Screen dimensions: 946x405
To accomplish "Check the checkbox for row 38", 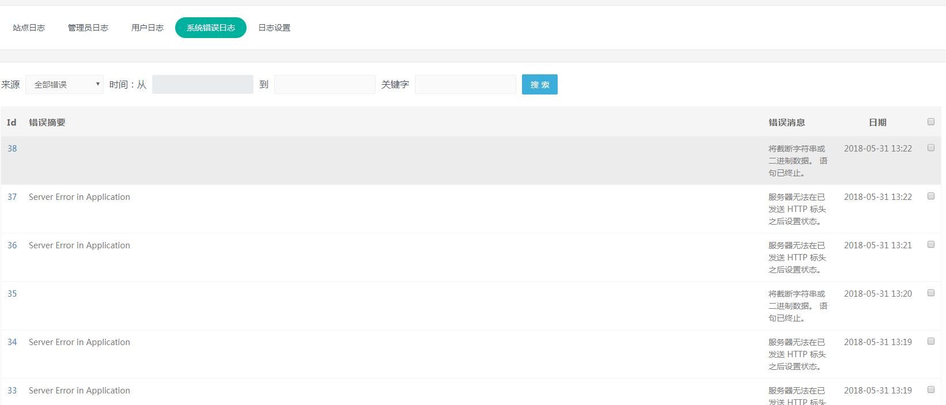I will click(x=931, y=148).
